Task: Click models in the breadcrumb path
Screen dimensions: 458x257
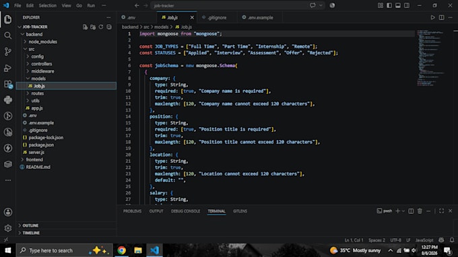Action: tap(161, 27)
